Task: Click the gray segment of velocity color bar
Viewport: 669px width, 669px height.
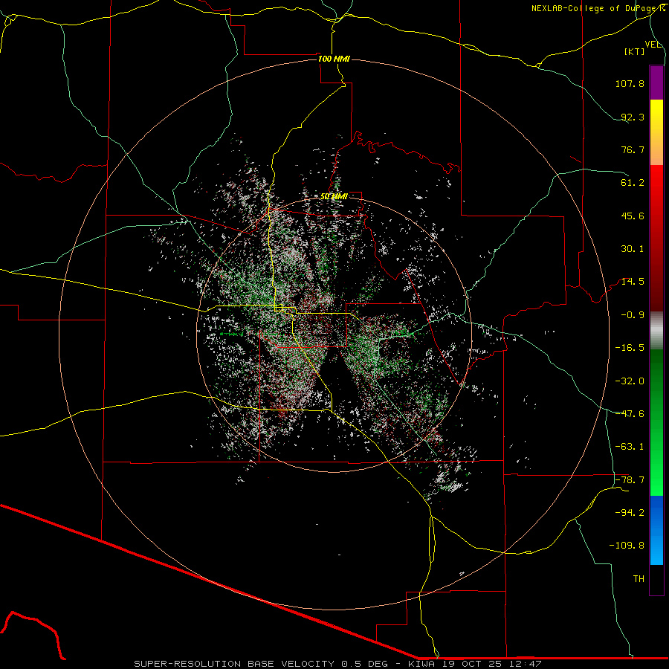Action: tap(656, 331)
